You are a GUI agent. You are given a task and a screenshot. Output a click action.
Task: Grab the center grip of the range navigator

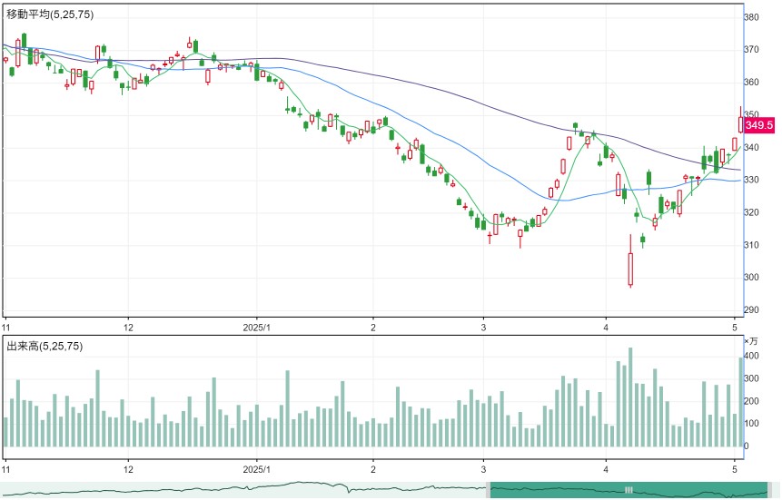(629, 489)
